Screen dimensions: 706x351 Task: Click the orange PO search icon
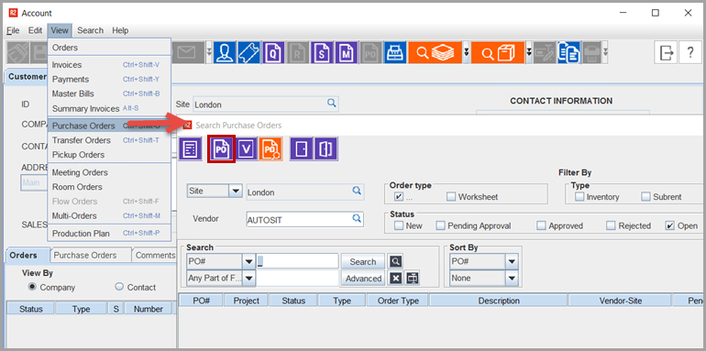pyautogui.click(x=271, y=149)
